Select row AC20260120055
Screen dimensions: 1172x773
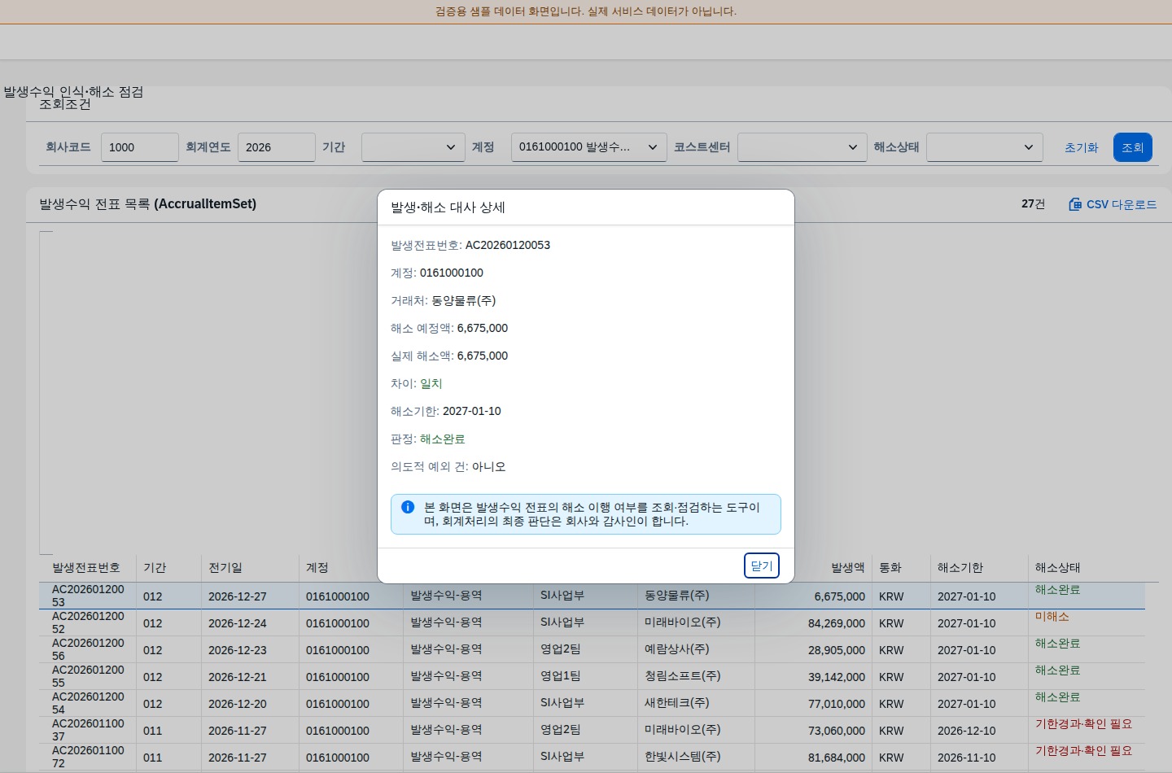click(x=592, y=676)
